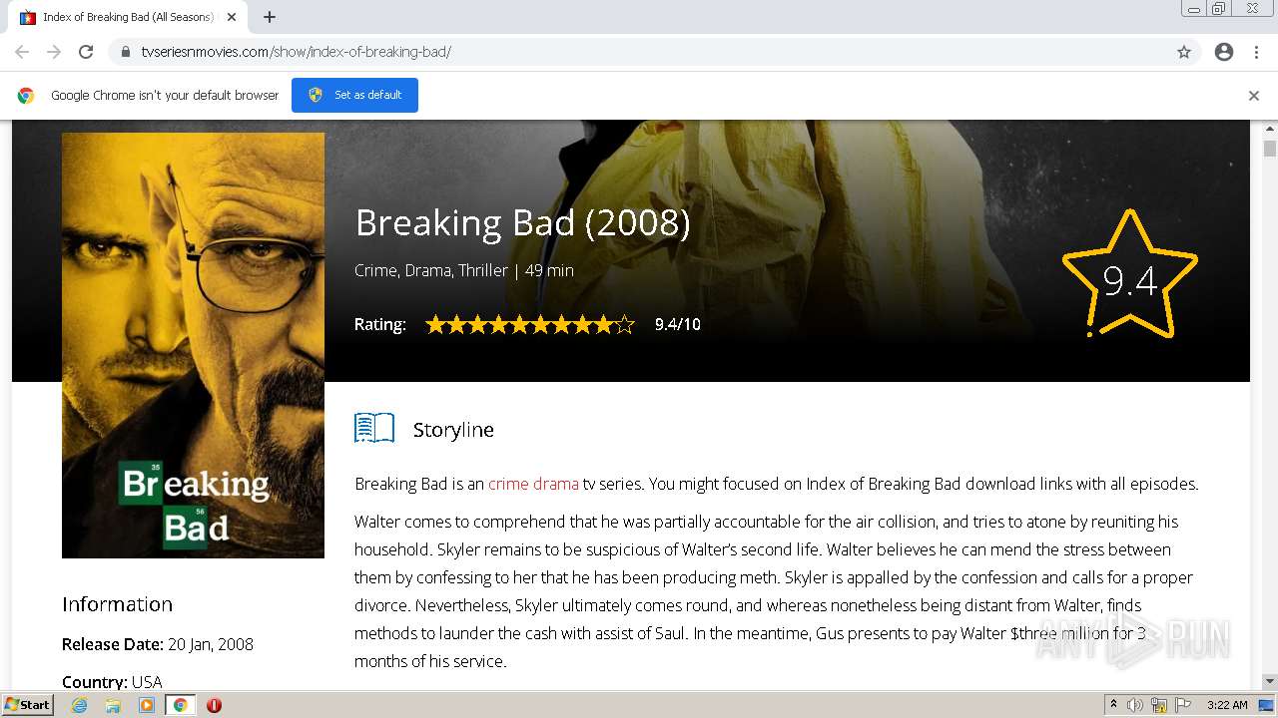Click the address bar URL field

639,52
